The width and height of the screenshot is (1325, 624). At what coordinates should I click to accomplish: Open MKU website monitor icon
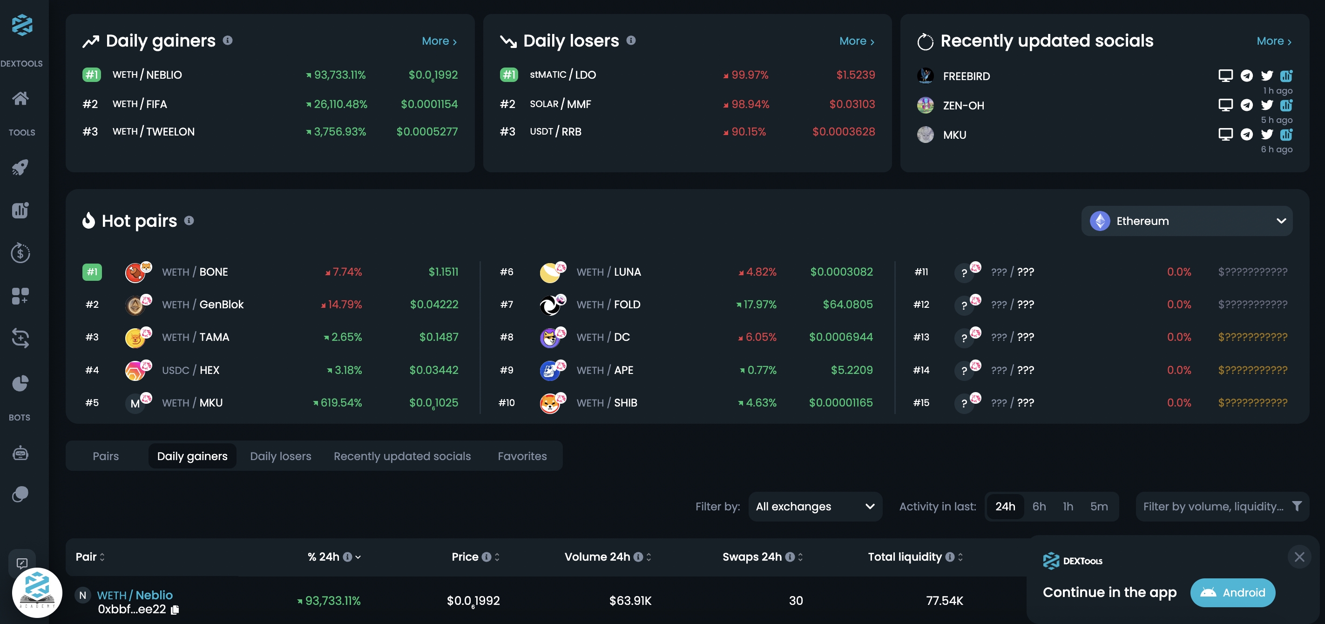click(x=1226, y=134)
